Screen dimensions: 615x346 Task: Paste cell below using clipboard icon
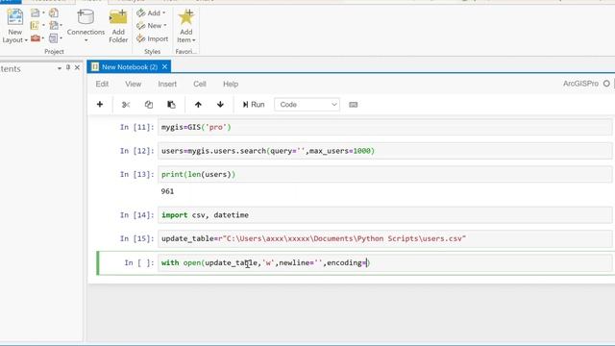pos(171,105)
